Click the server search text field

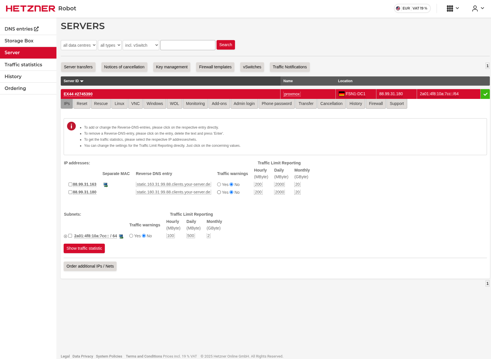(x=188, y=45)
